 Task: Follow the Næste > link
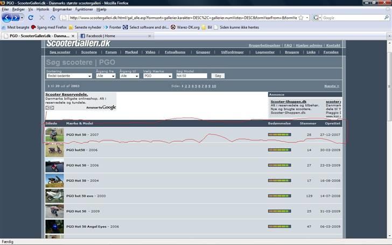332,86
